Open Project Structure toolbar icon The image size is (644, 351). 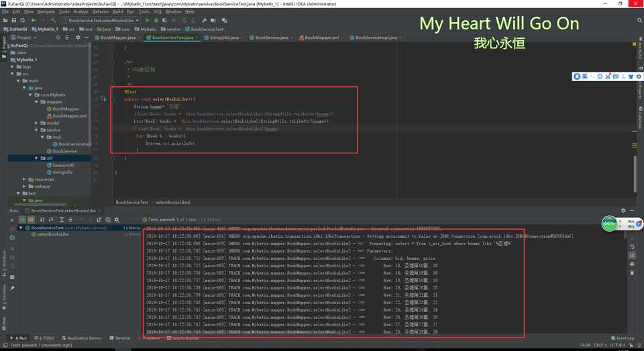coord(213,20)
